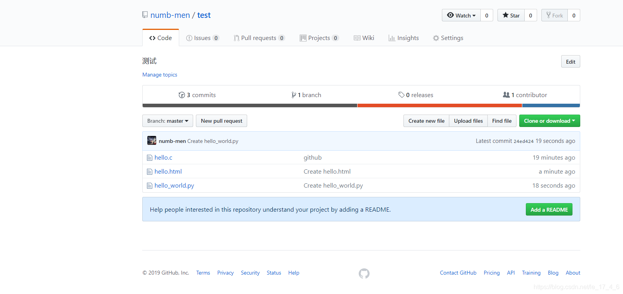Open the 'github' commit message for hello.c
This screenshot has width=623, height=294.
coord(312,158)
